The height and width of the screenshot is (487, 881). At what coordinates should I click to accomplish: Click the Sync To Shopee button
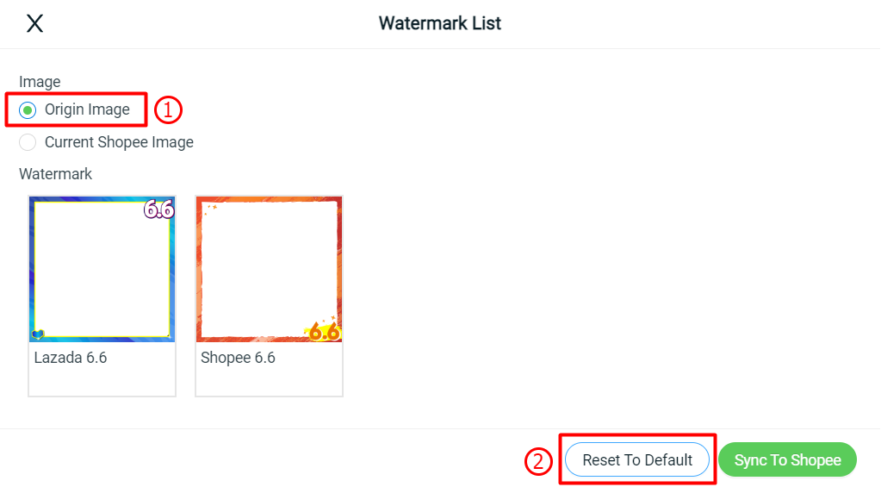coord(787,460)
